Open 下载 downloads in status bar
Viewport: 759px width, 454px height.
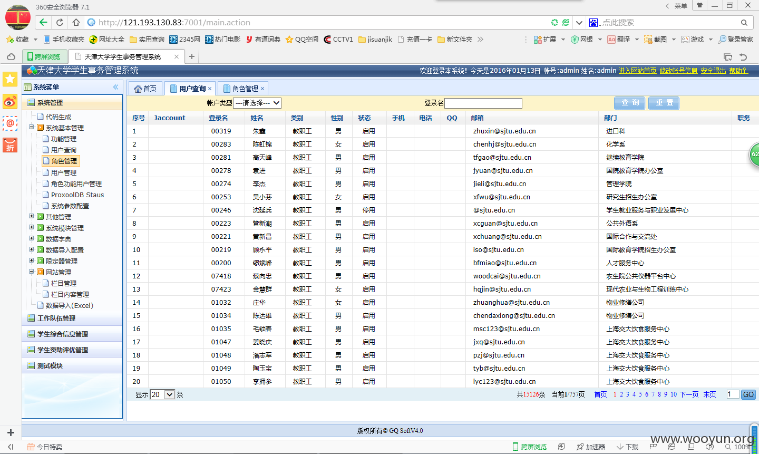(628, 447)
